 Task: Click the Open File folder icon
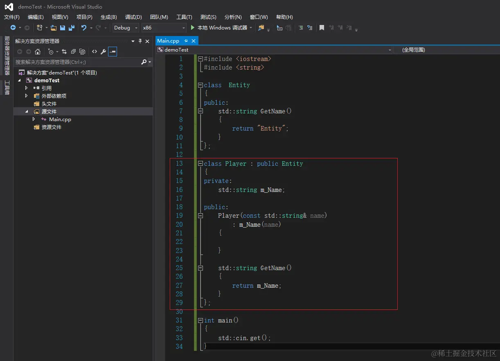tap(54, 28)
